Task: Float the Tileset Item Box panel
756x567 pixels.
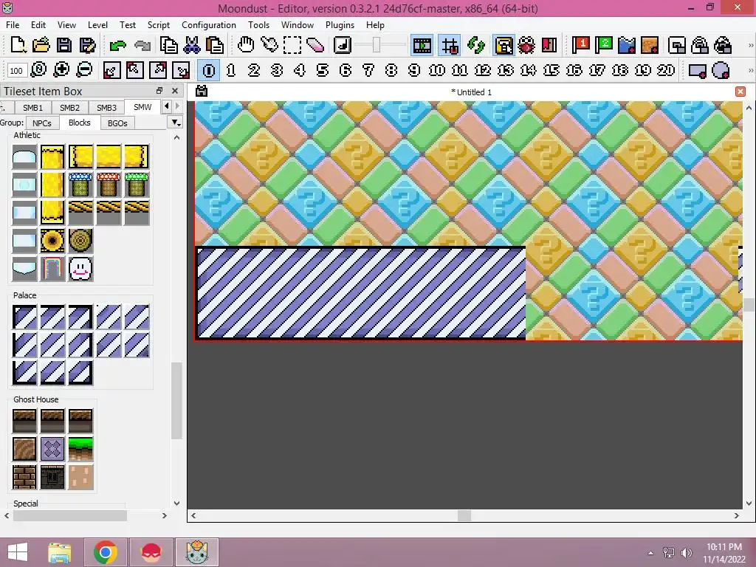Action: [x=159, y=90]
